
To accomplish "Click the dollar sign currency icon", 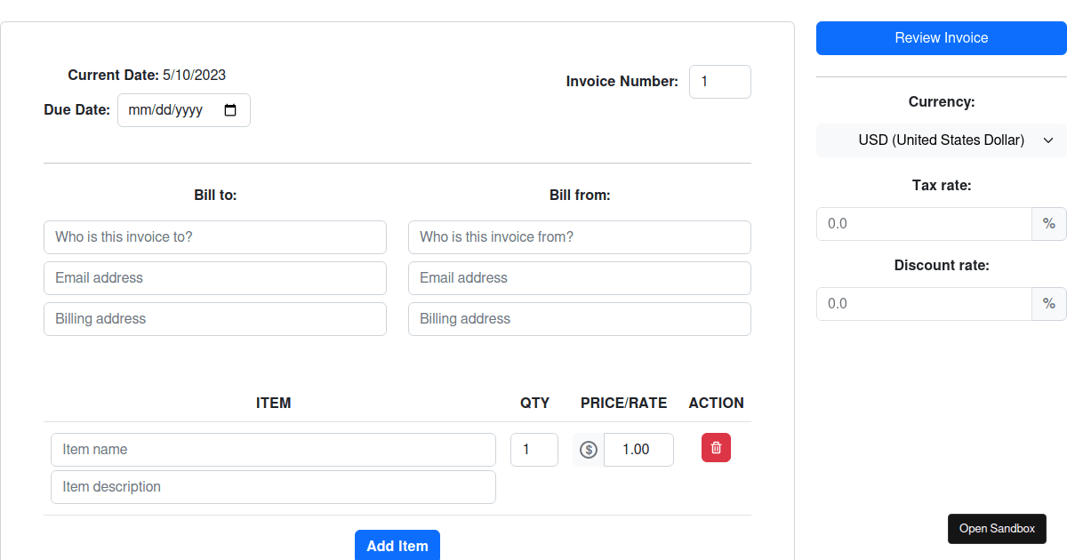I will 587,450.
